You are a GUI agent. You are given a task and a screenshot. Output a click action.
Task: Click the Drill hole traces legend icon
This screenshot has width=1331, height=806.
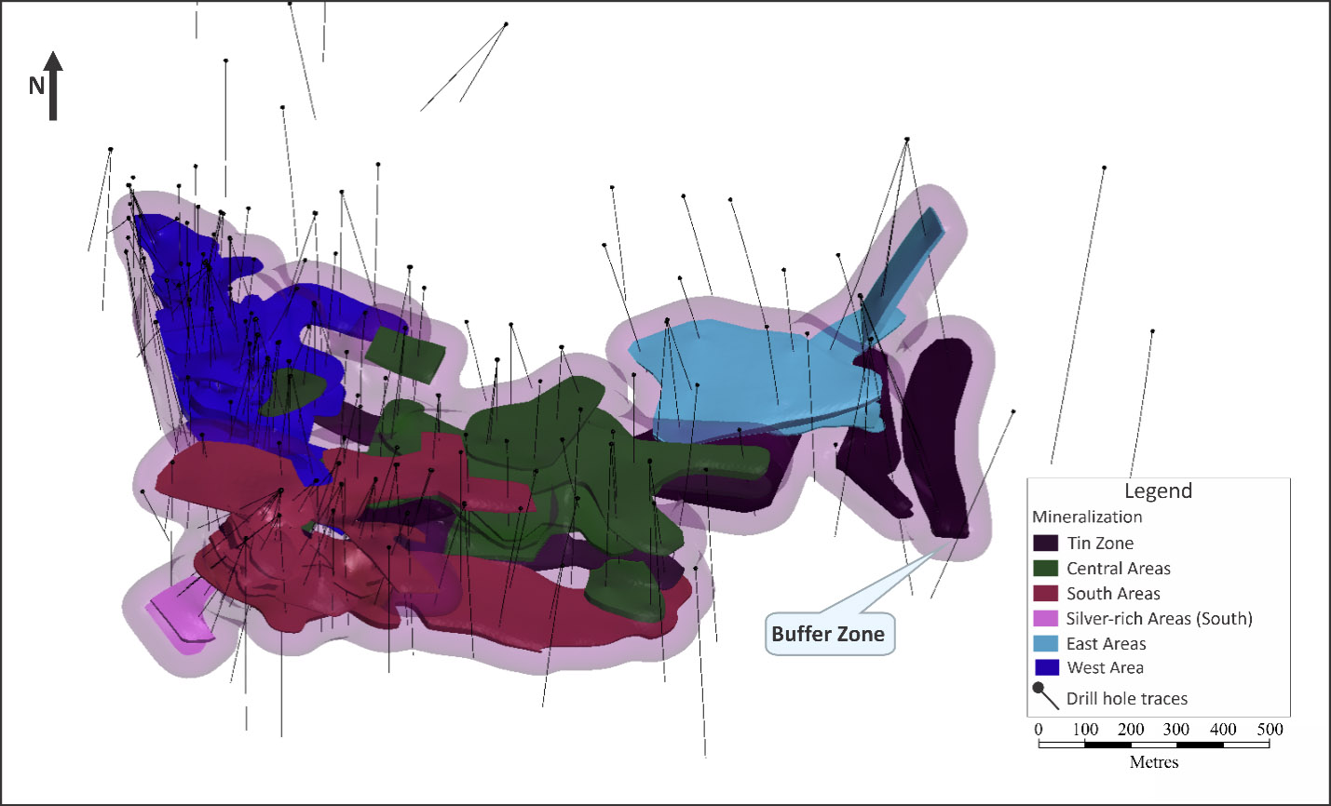pyautogui.click(x=1045, y=695)
